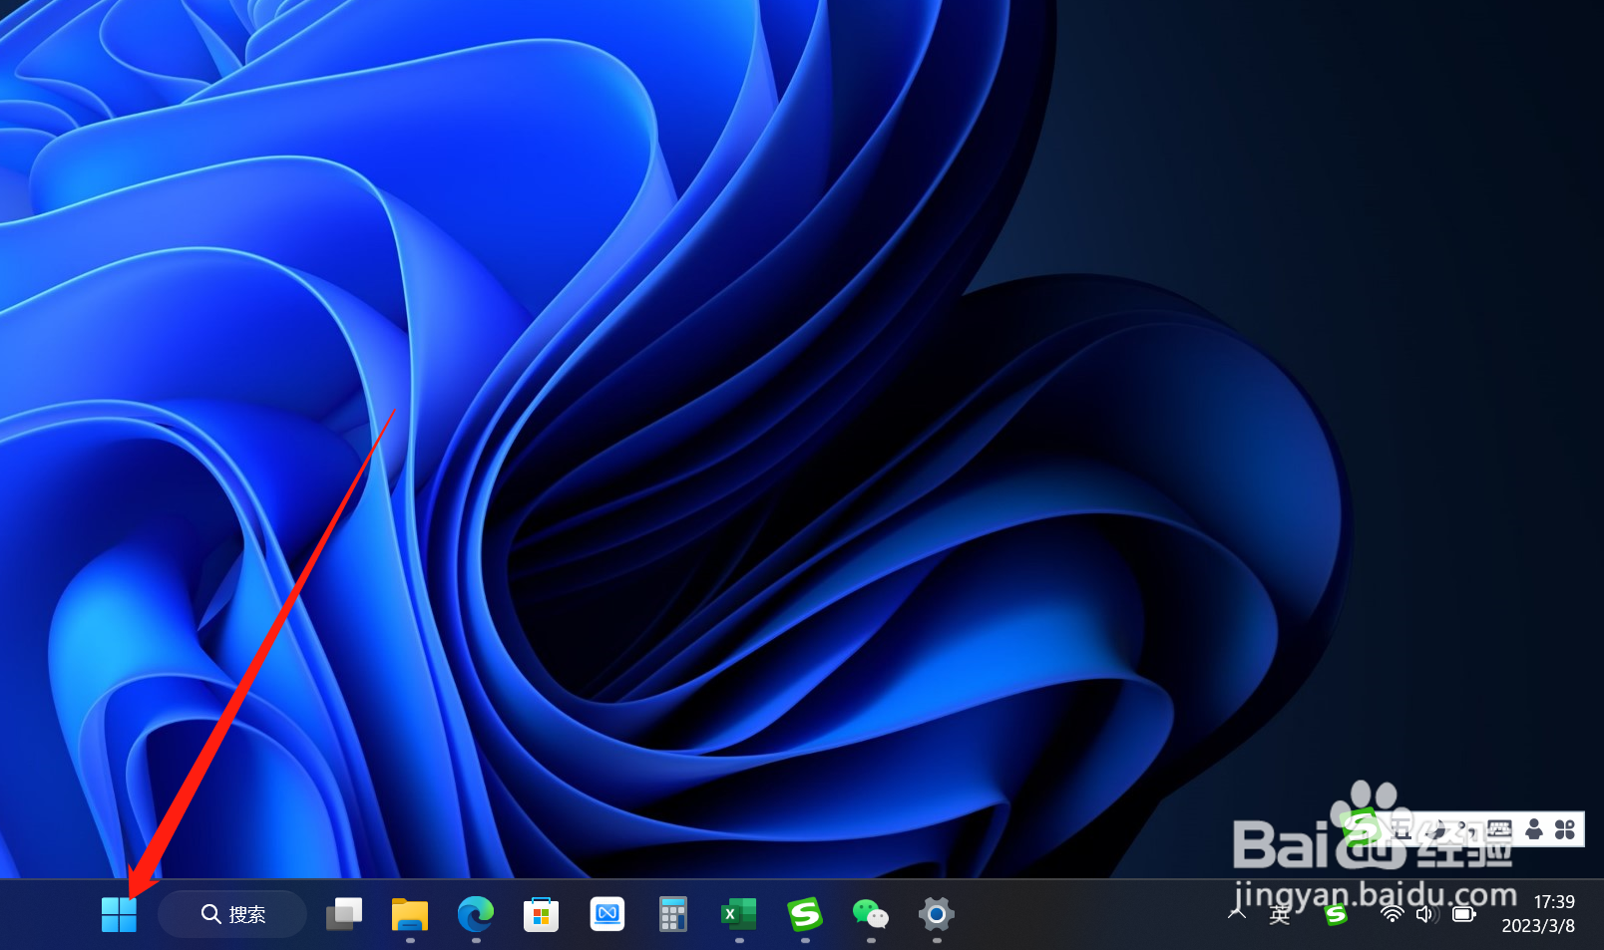Open clock and calendar 17:39
Screen dimensions: 1604x950
tap(1539, 914)
